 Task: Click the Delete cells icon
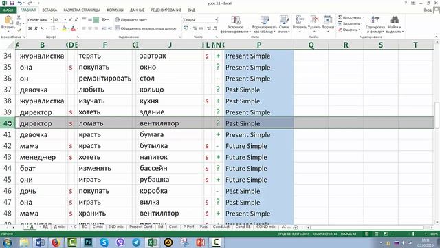(x=314, y=20)
